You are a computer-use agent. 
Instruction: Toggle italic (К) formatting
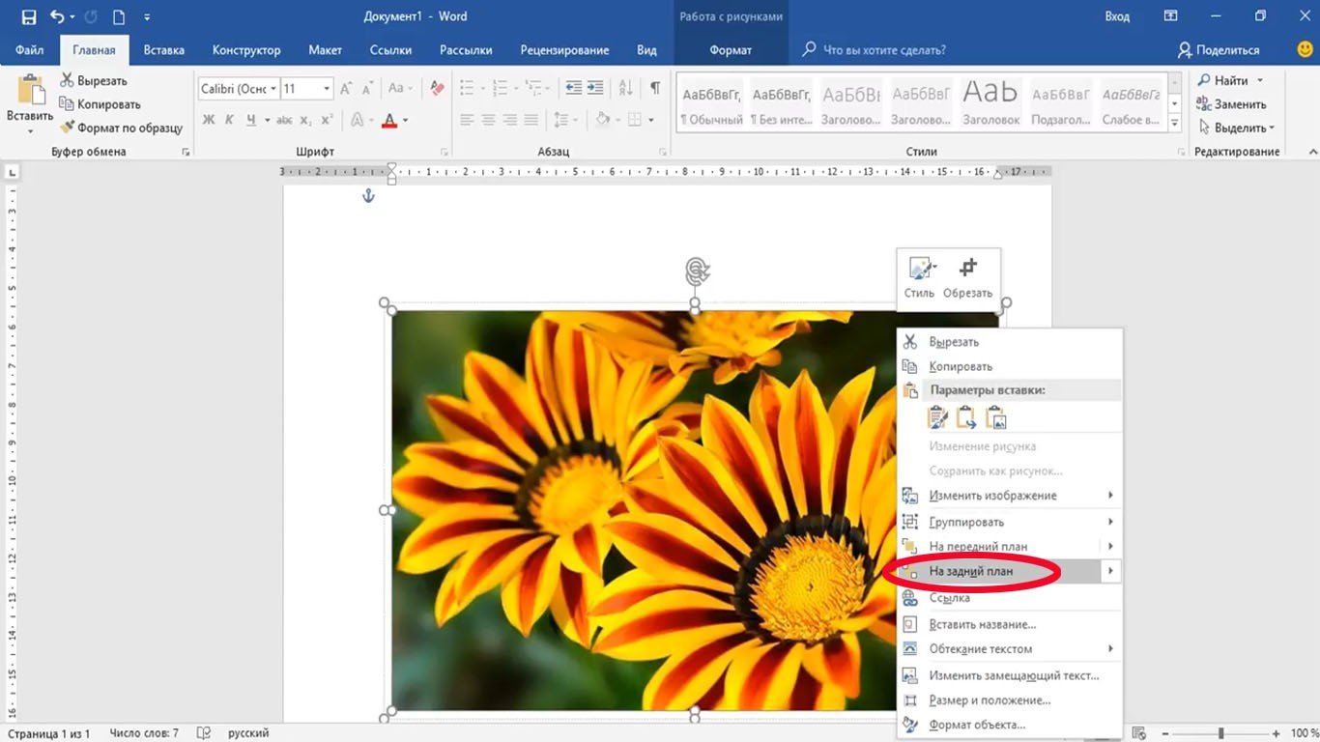point(230,120)
